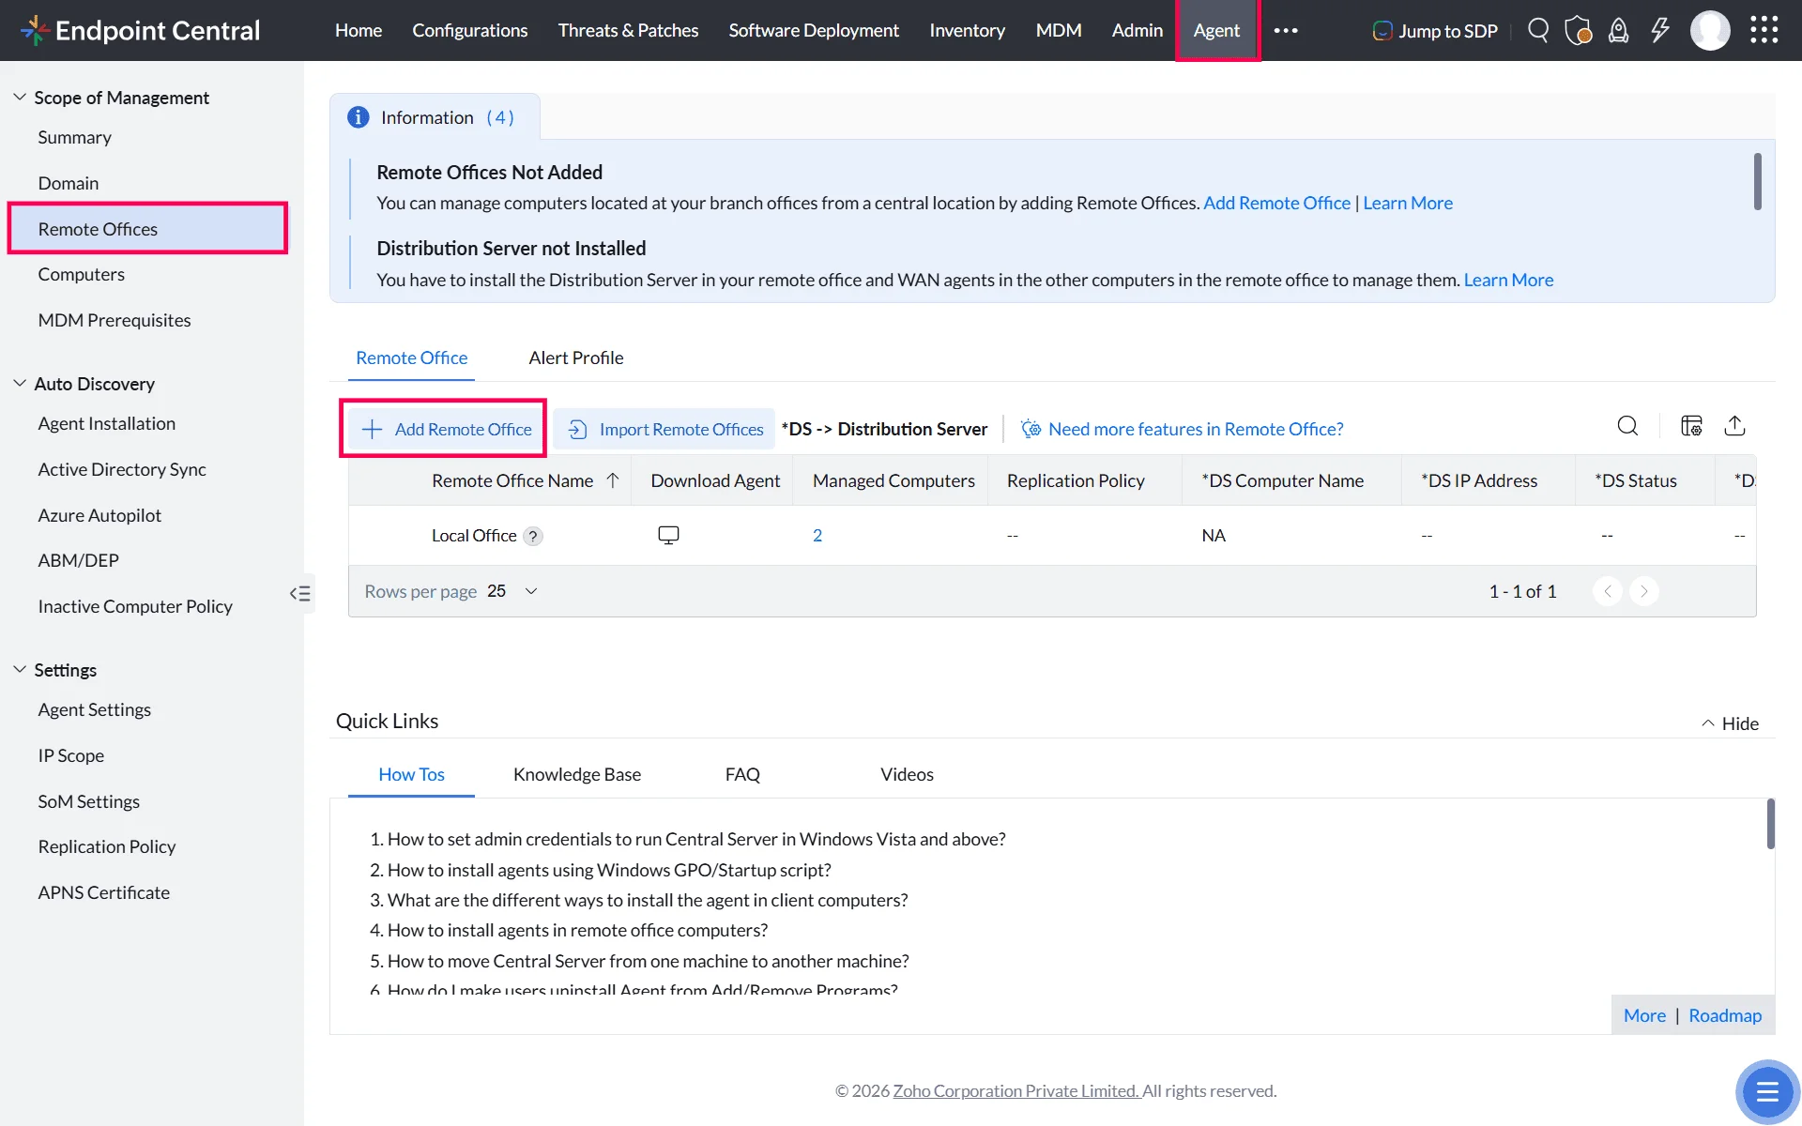
Task: Open the apps grid launcher icon
Action: pos(1764,30)
